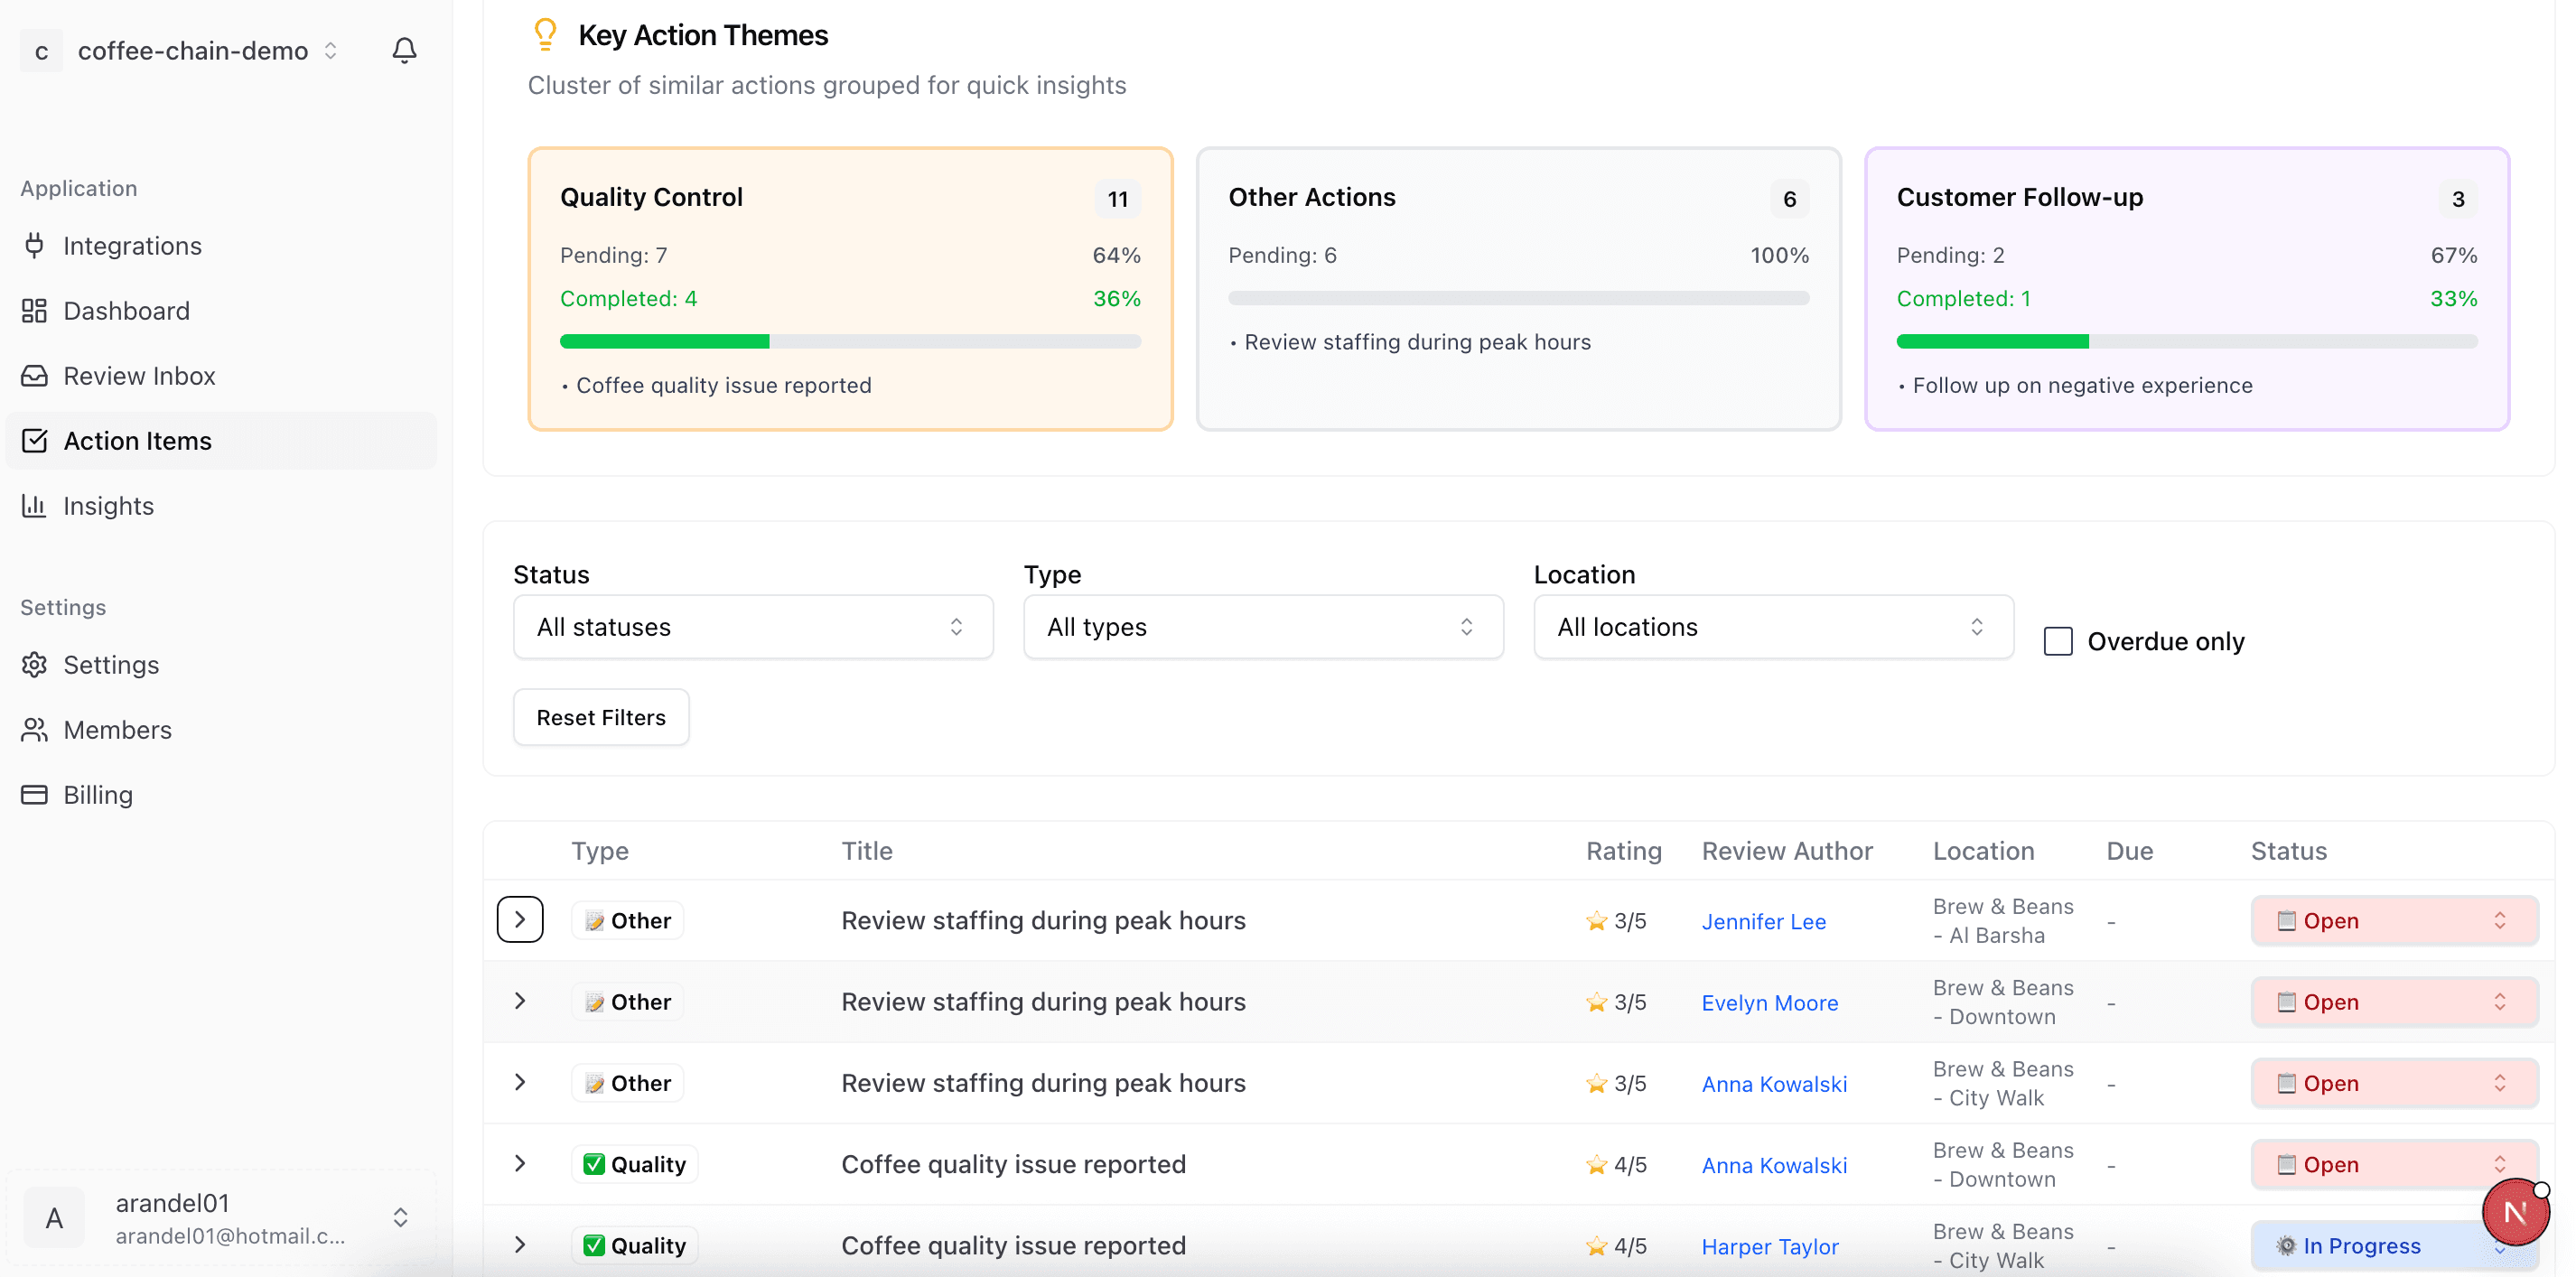The height and width of the screenshot is (1277, 2576).
Task: Click the Billing card icon
Action: coord(35,795)
